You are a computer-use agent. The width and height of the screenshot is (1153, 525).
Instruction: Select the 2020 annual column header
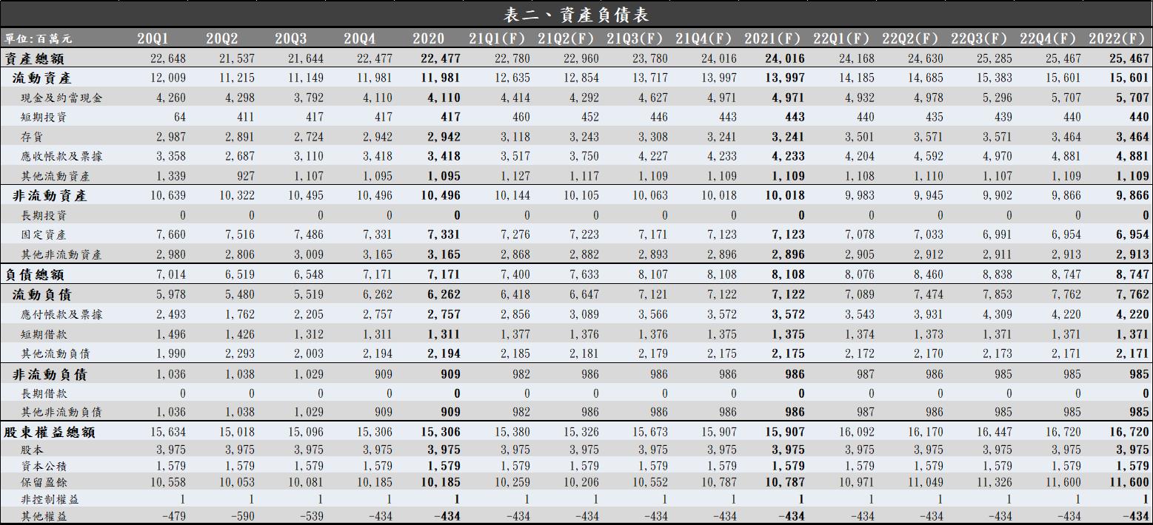(x=429, y=38)
